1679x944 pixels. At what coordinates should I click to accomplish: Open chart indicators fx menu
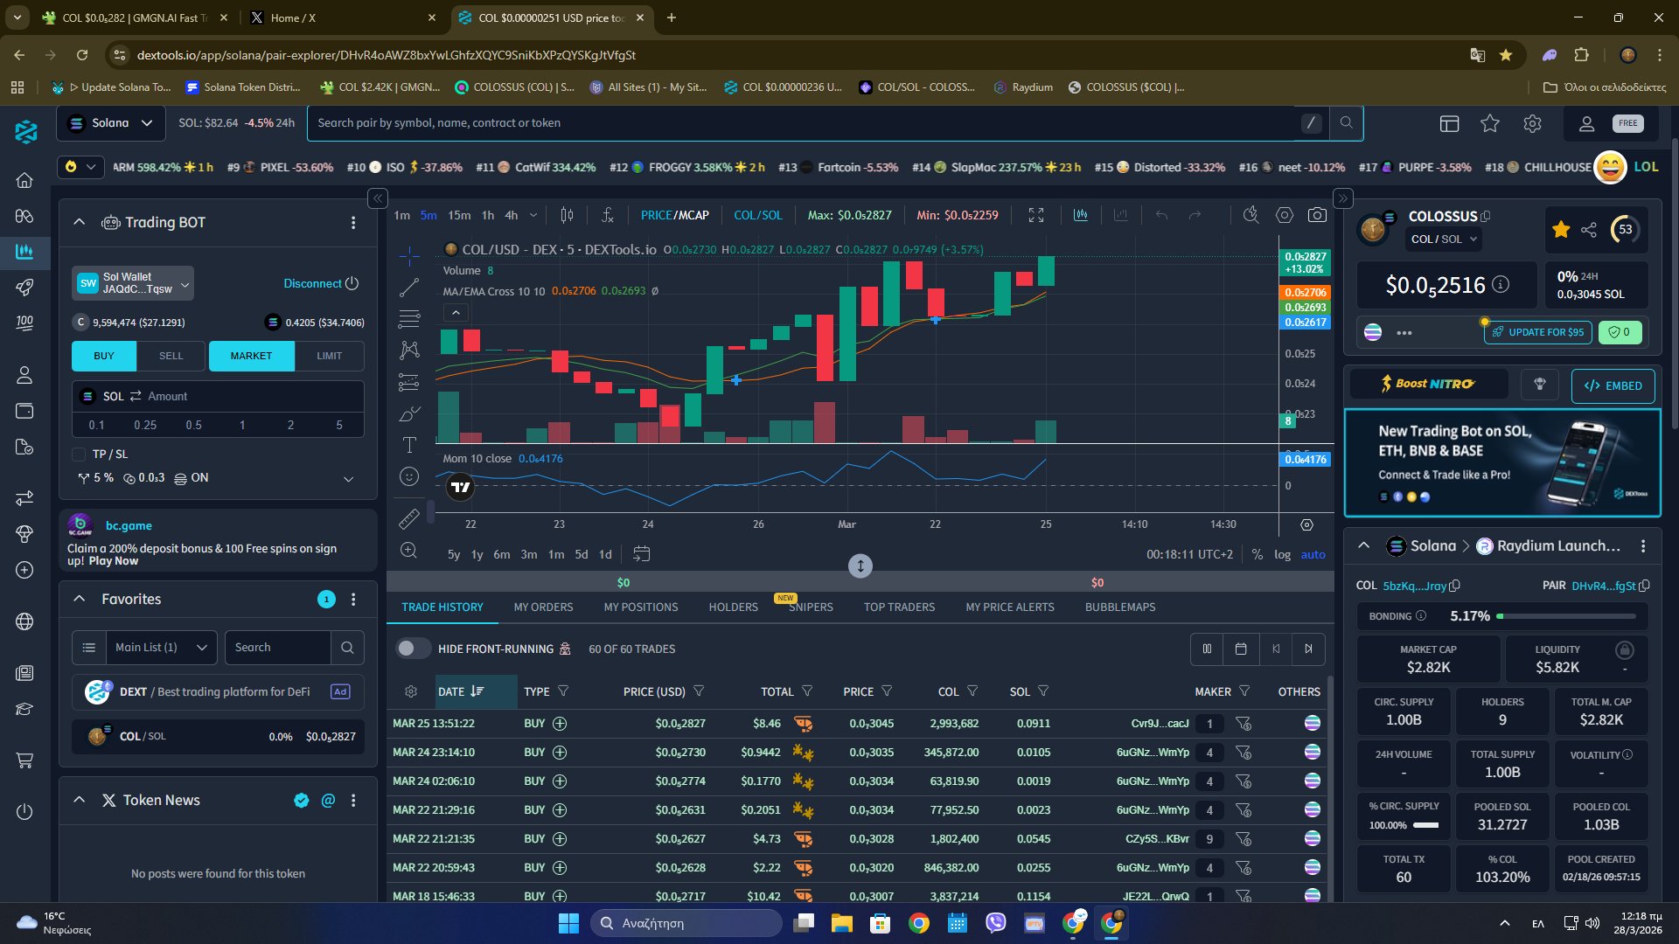coord(608,215)
